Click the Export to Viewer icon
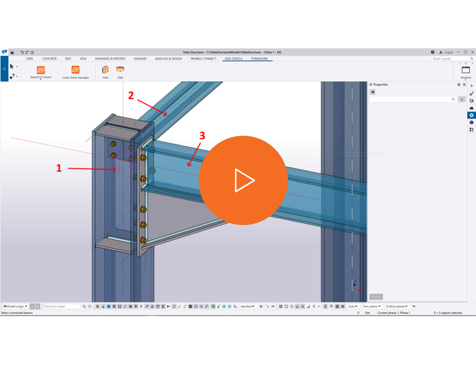Screen dimensions: 476x372 point(41,70)
